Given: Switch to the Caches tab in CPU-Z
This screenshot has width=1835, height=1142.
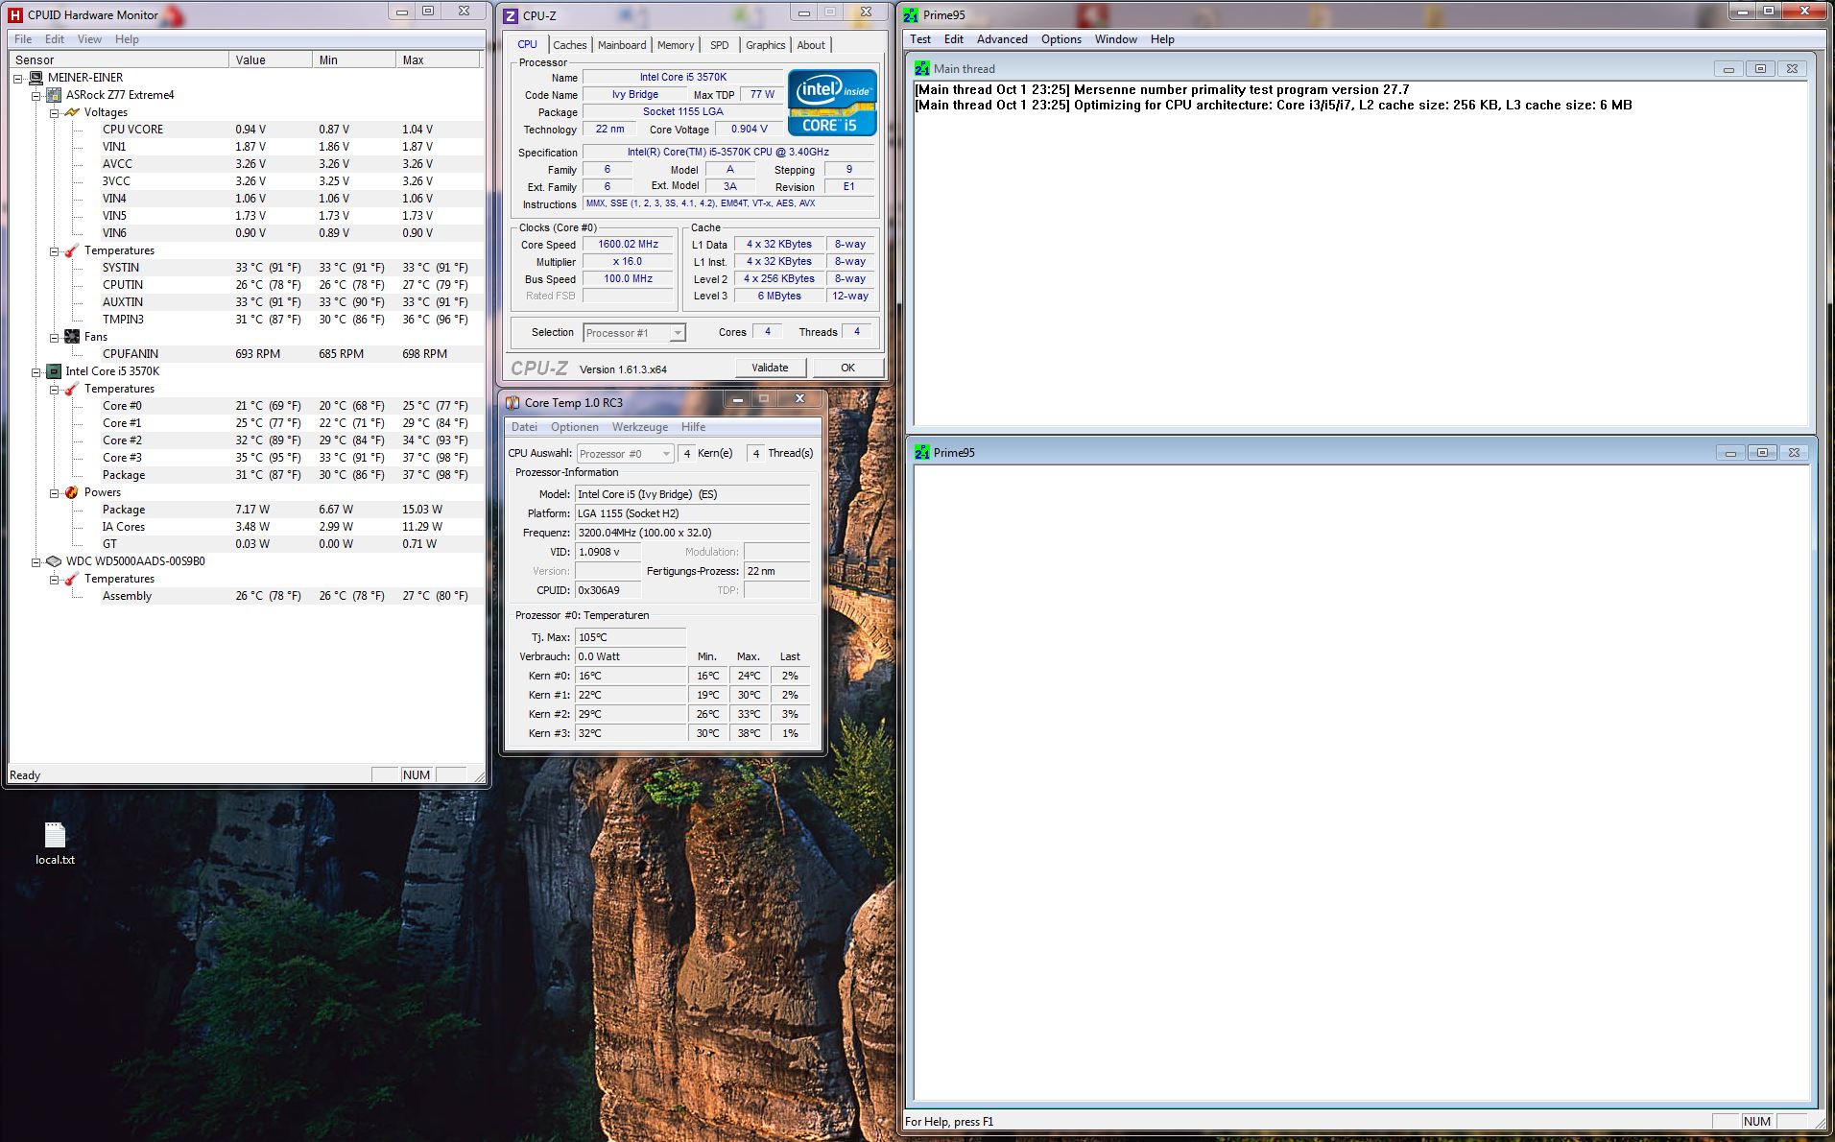Looking at the screenshot, I should [x=569, y=45].
